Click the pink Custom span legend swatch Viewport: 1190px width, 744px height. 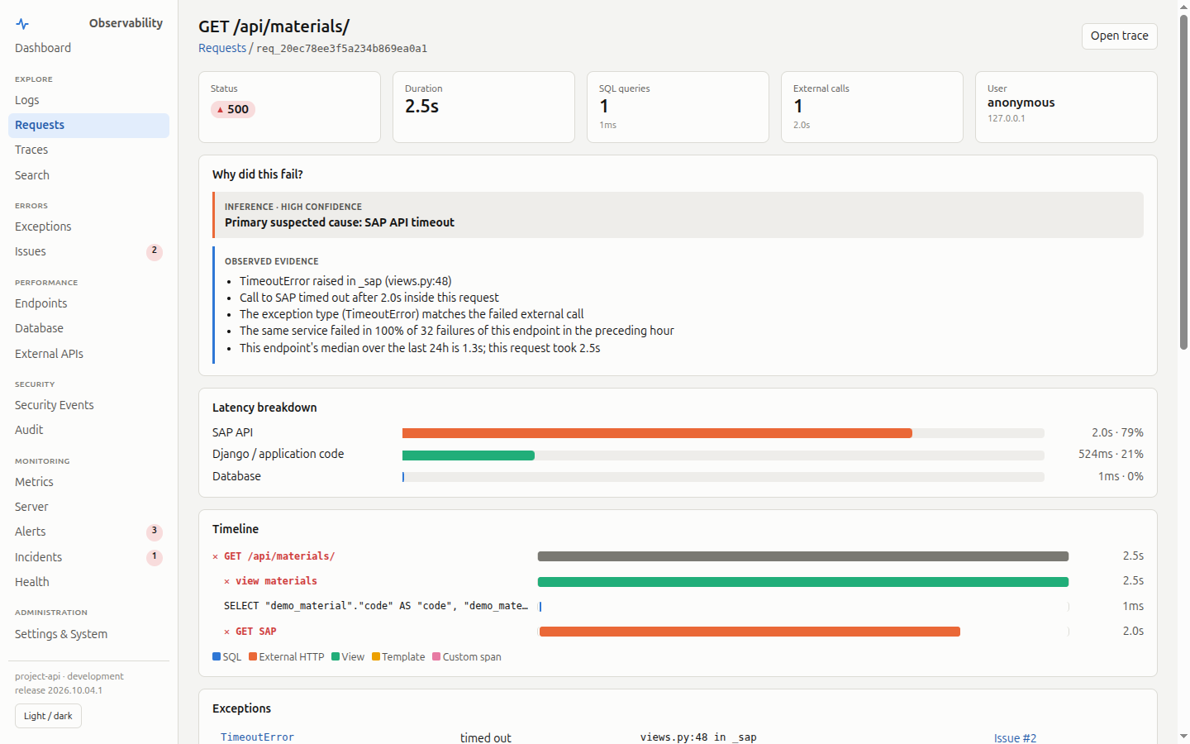(x=436, y=656)
